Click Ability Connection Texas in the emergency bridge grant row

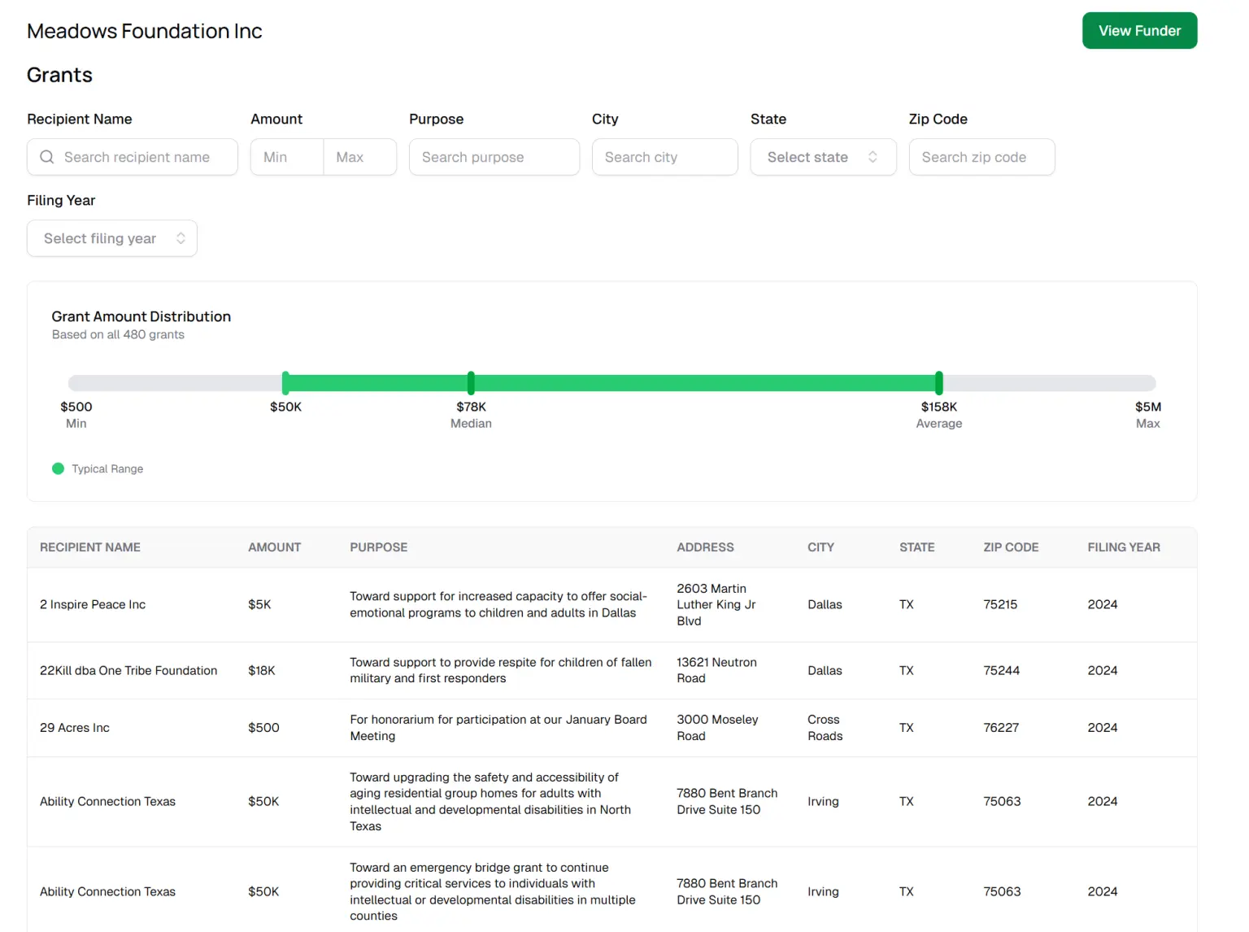(x=107, y=892)
